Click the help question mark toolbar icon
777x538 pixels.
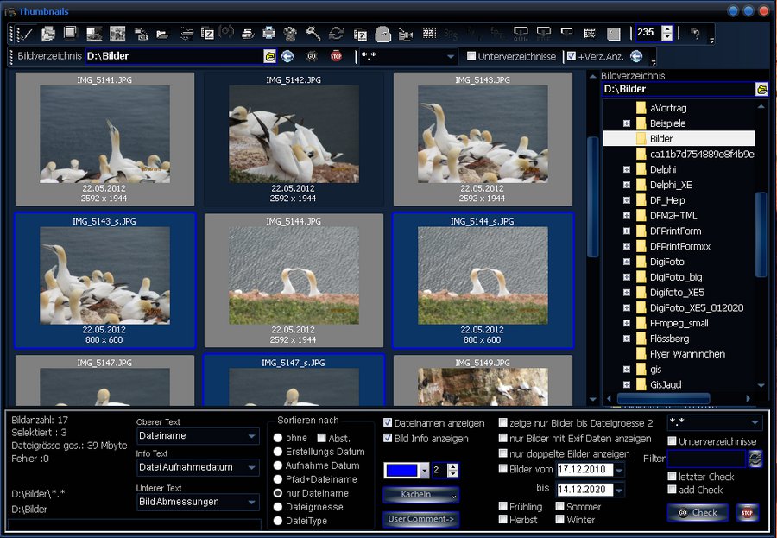pos(695,34)
